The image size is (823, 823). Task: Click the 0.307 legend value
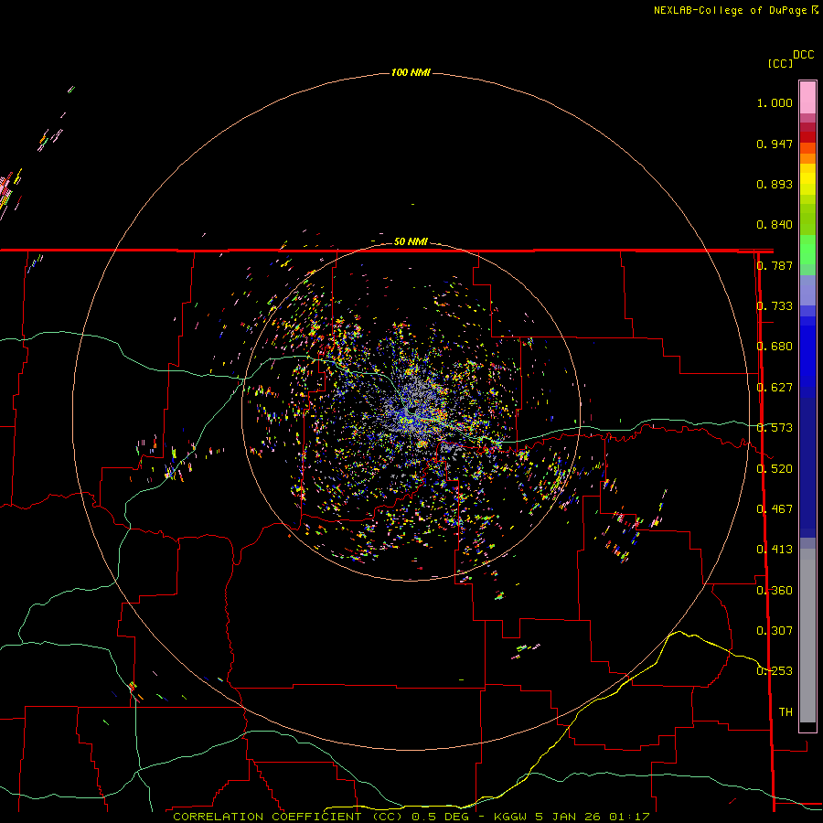point(775,631)
